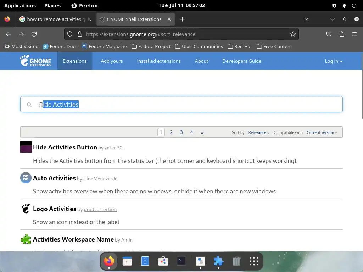The height and width of the screenshot is (272, 363).
Task: Bookmark this page with the star
Action: (293, 34)
